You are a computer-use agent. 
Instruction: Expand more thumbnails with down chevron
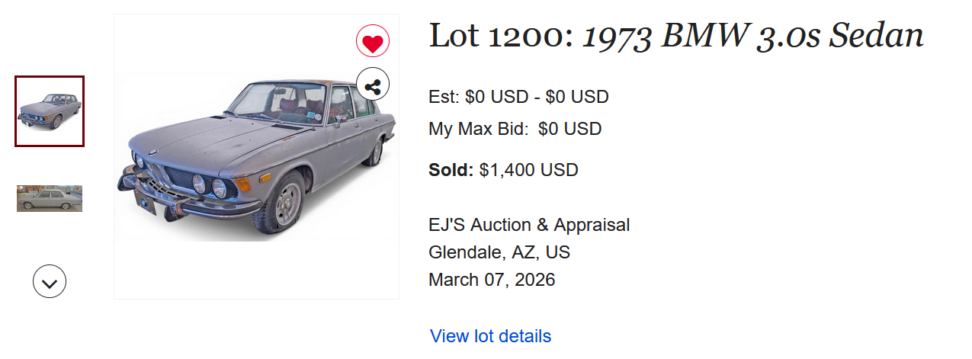tap(50, 281)
